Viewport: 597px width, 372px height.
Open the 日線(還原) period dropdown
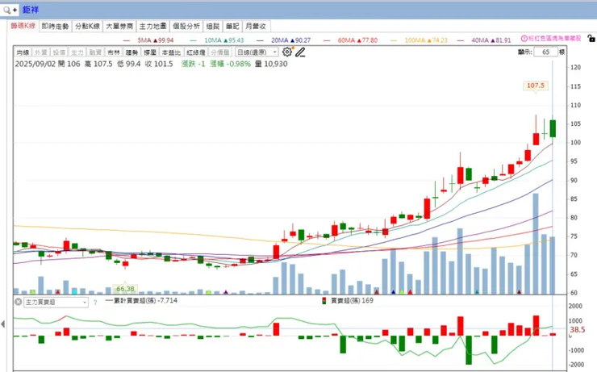[x=257, y=52]
